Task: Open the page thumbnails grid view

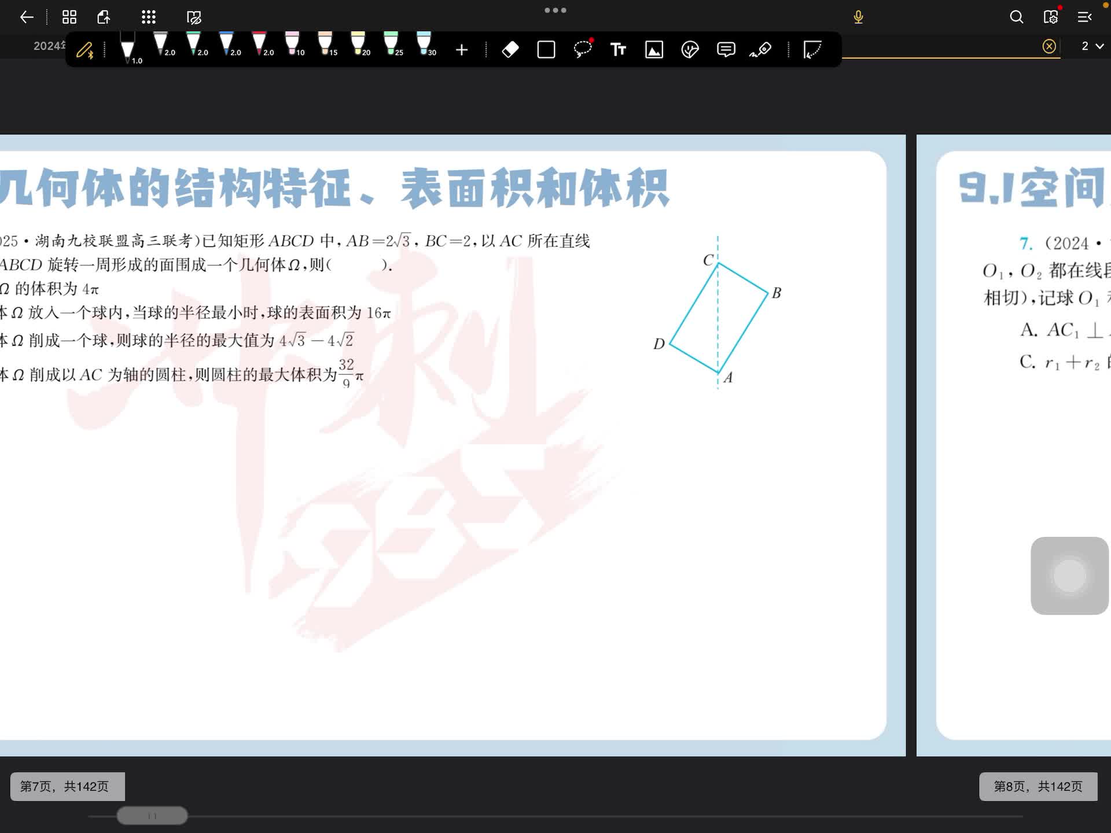Action: (69, 17)
